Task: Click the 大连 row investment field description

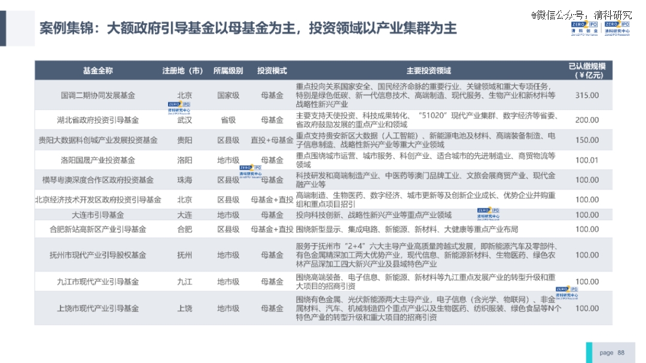Action: tap(374, 215)
